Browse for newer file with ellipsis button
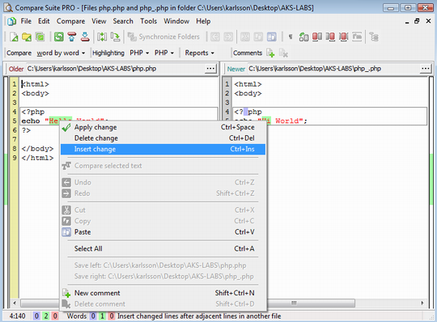This screenshot has width=437, height=322. coord(426,69)
